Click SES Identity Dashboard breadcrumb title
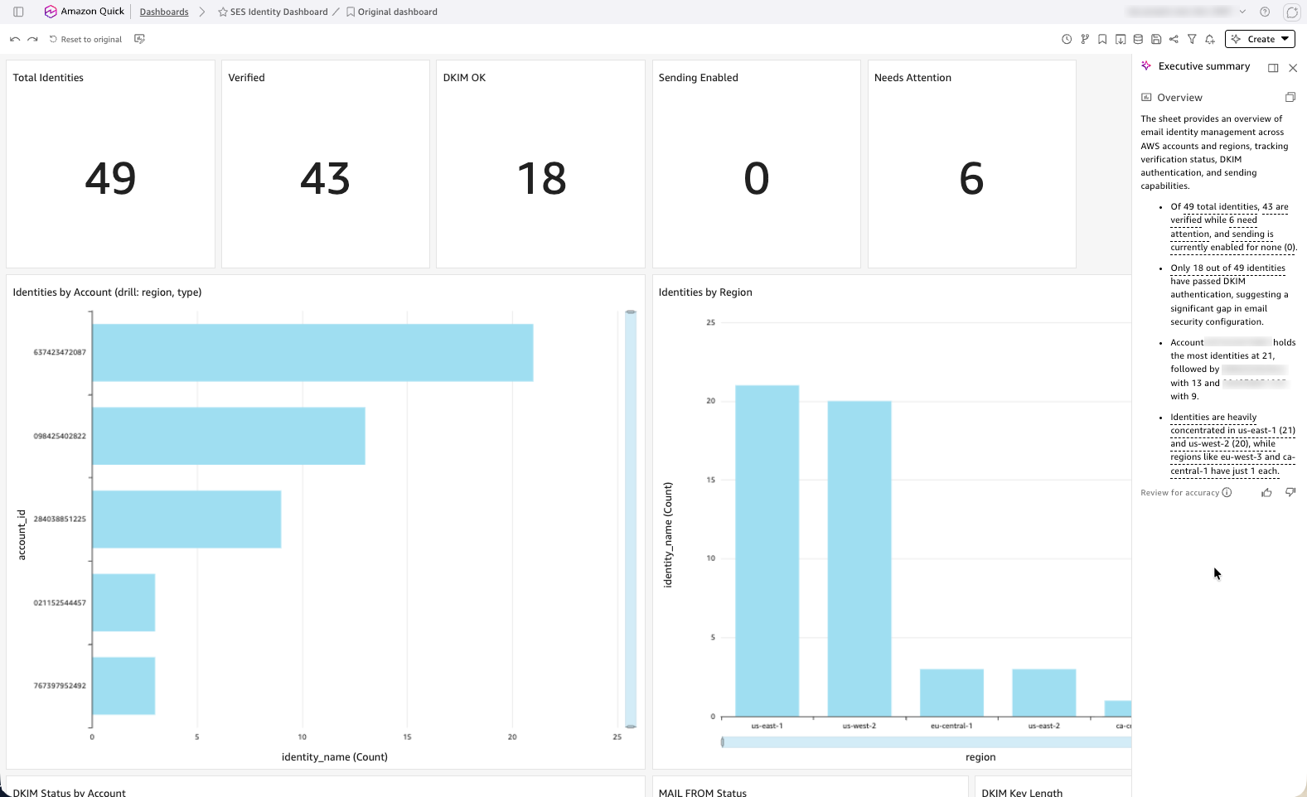 pyautogui.click(x=279, y=12)
